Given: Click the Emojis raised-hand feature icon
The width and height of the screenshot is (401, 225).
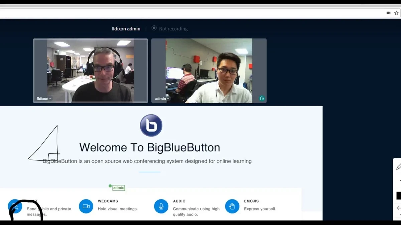Looking at the screenshot, I should tap(232, 206).
